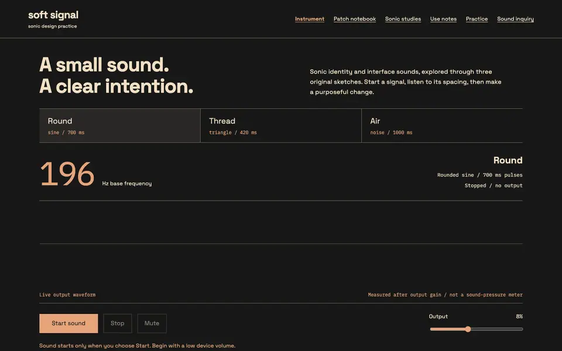
Task: Click the 'Hz base frequency' label
Action: [x=127, y=183]
